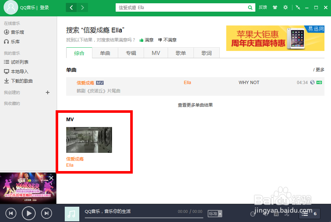Open the skin (shirt) icon
The height and width of the screenshot is (222, 331).
click(x=275, y=7)
